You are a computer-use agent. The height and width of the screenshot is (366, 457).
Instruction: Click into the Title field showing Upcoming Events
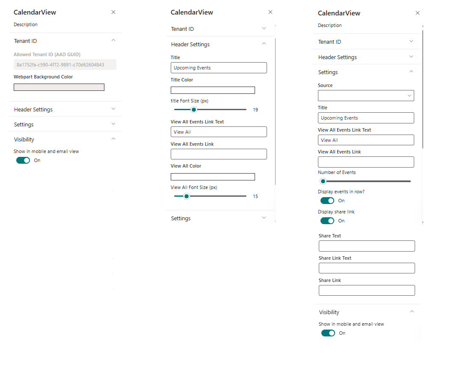[219, 68]
